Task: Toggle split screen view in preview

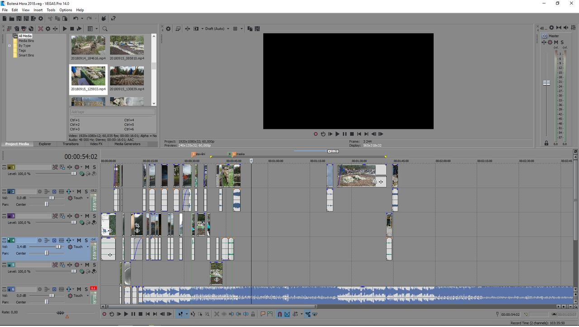Action: click(x=196, y=28)
